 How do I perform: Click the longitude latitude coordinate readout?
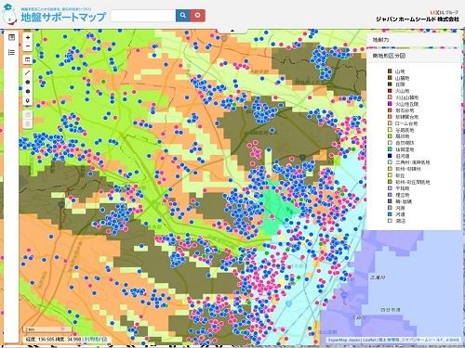[54, 340]
